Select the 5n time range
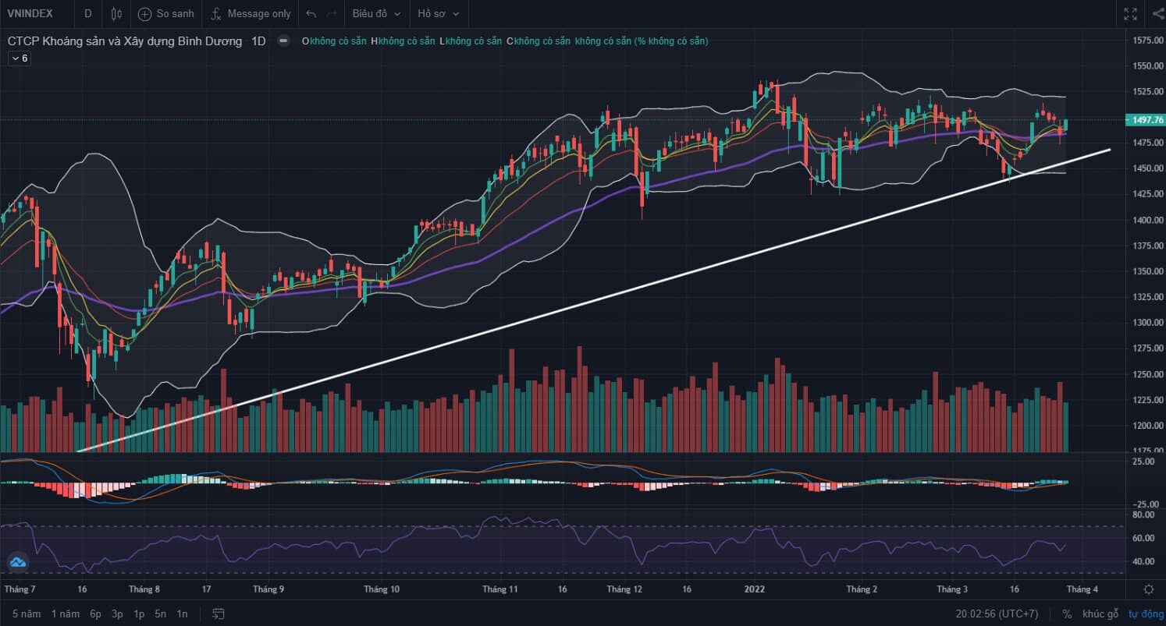The height and width of the screenshot is (626, 1166). [x=160, y=614]
